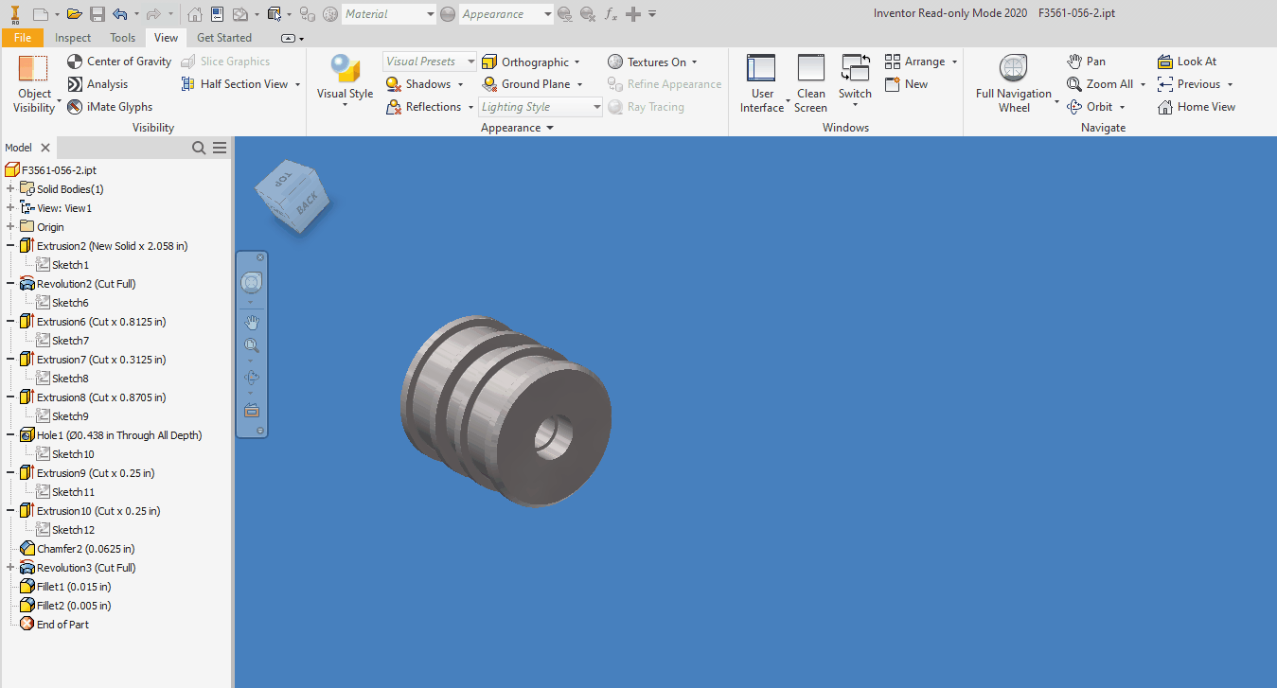Select the Full Navigation Wheel tool
The image size is (1277, 688).
[x=1013, y=83]
